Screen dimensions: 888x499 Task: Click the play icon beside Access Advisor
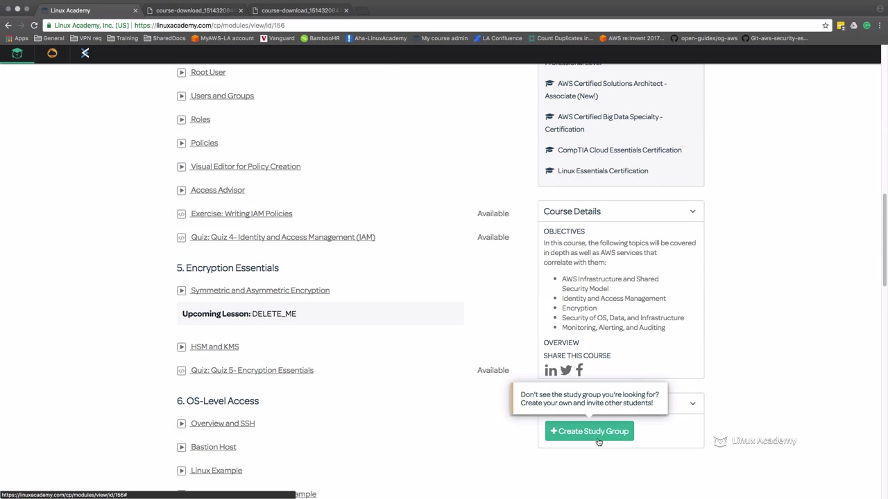pos(181,190)
